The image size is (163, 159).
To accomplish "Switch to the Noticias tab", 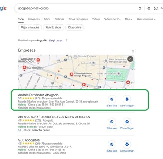I will pyautogui.click(x=60, y=19).
